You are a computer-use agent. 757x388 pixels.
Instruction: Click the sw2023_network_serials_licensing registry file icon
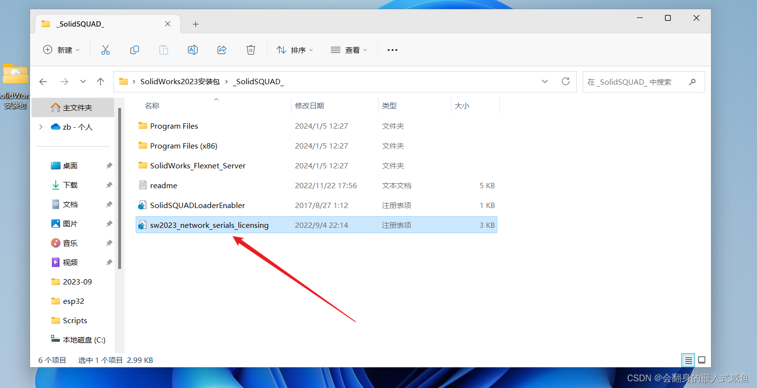click(142, 225)
